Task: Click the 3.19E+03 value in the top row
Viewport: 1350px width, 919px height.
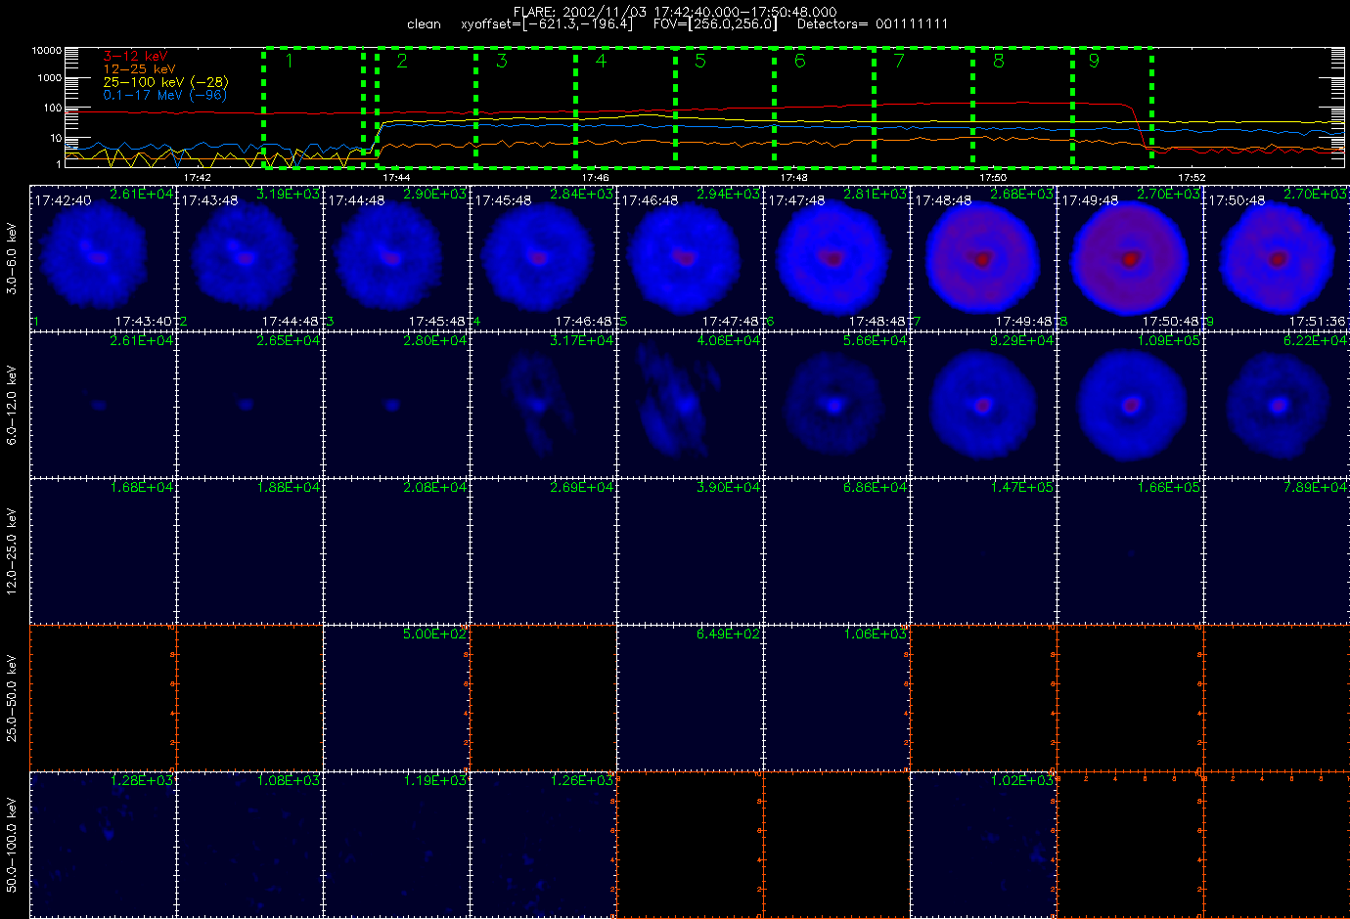Action: (x=289, y=195)
